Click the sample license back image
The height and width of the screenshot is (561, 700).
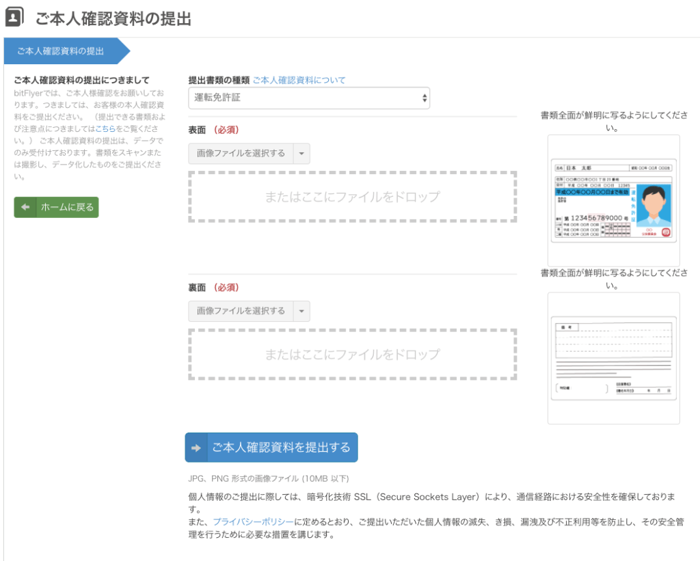click(x=613, y=358)
